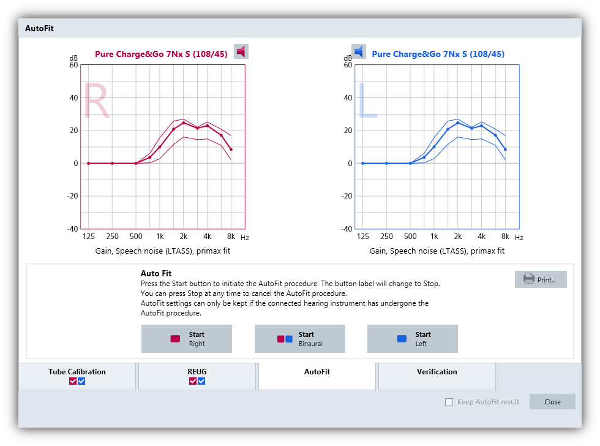Click blue checkmark under REUG
The width and height of the screenshot is (600, 446).
(201, 381)
